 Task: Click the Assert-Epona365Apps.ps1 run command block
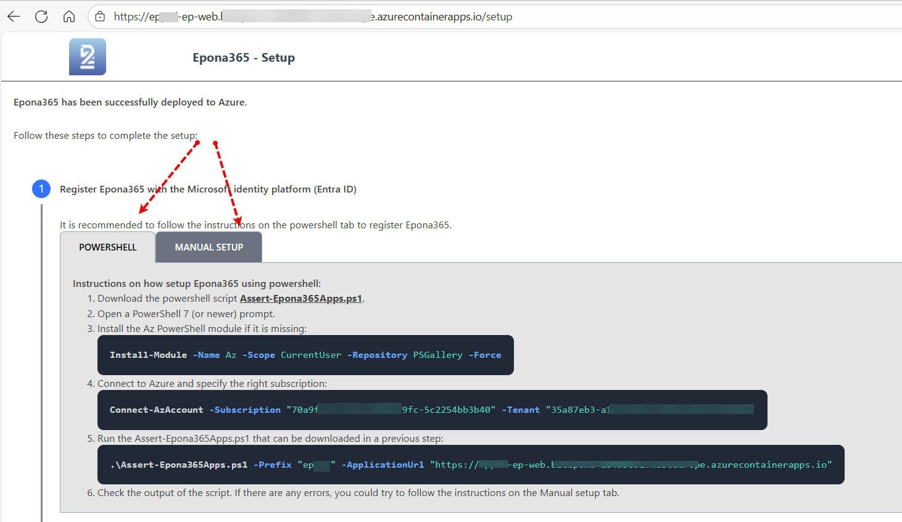470,465
